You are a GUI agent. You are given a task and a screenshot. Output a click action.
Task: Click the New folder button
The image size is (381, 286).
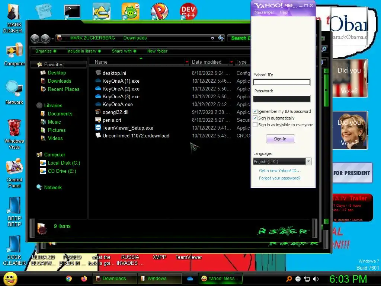pyautogui.click(x=157, y=51)
